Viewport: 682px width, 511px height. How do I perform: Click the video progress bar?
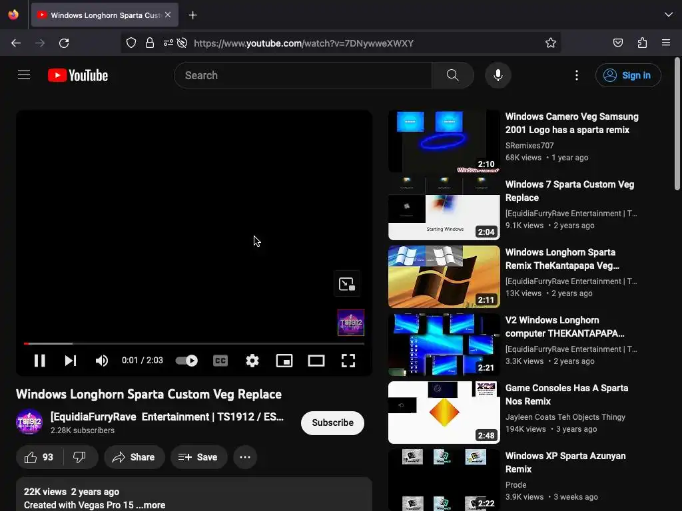tap(194, 344)
